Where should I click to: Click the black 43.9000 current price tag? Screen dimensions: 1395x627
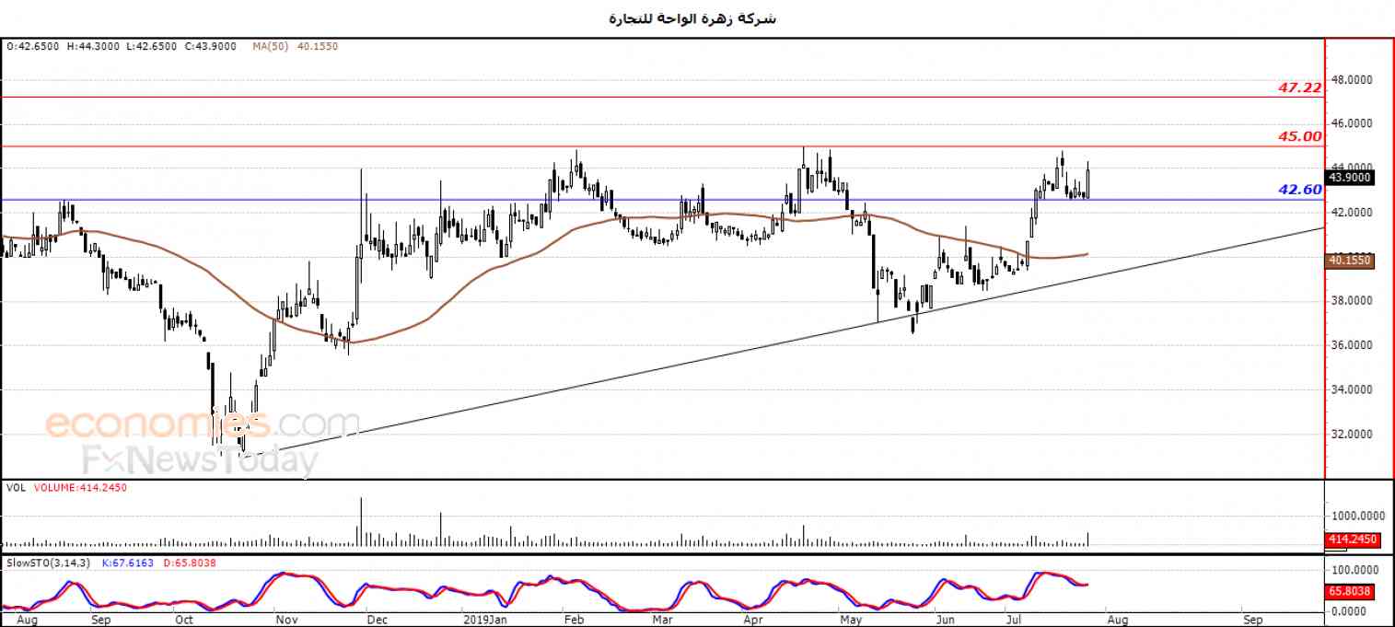coord(1350,178)
